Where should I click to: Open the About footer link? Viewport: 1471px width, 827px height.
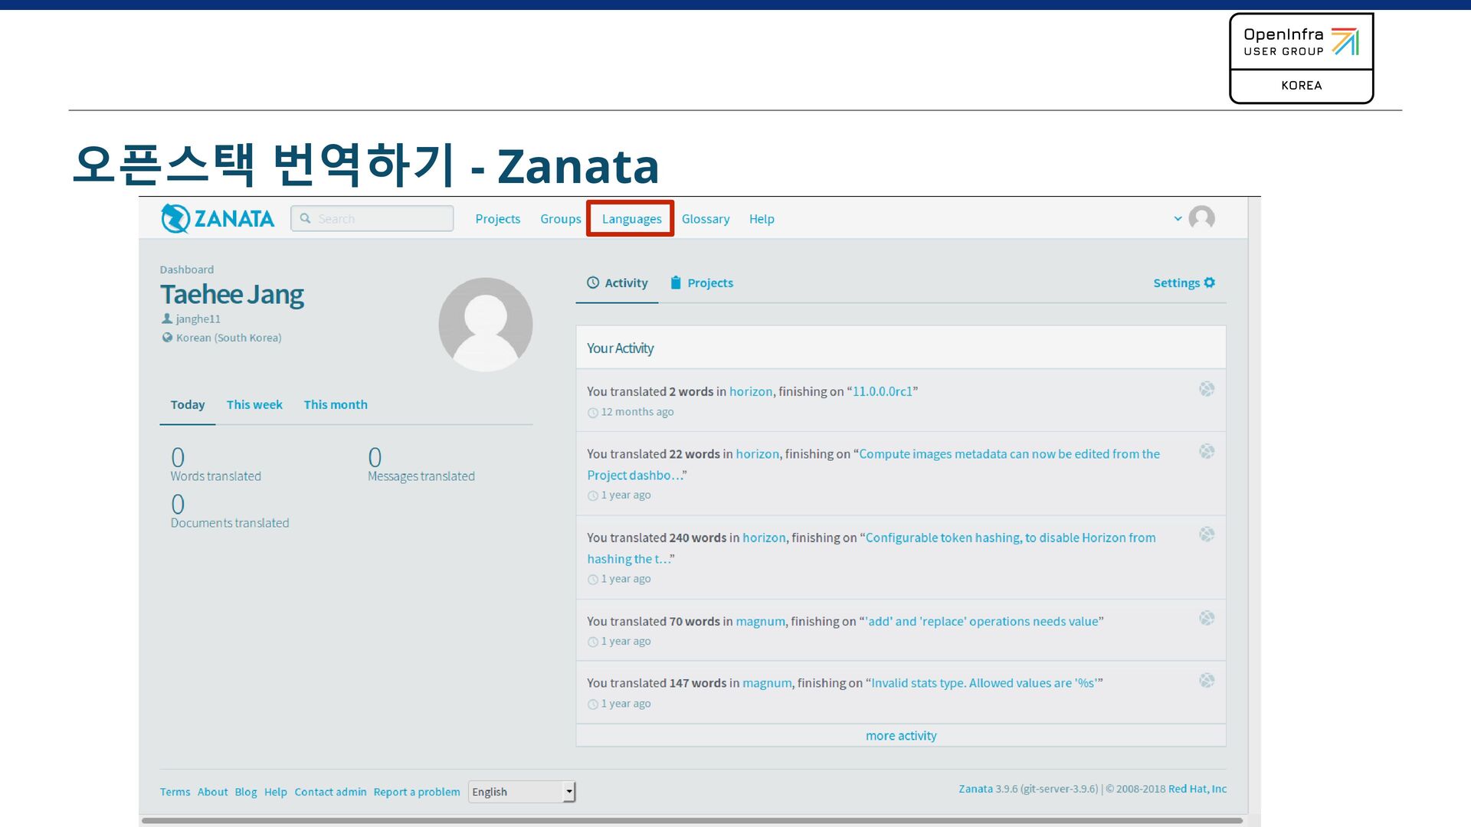coord(212,792)
